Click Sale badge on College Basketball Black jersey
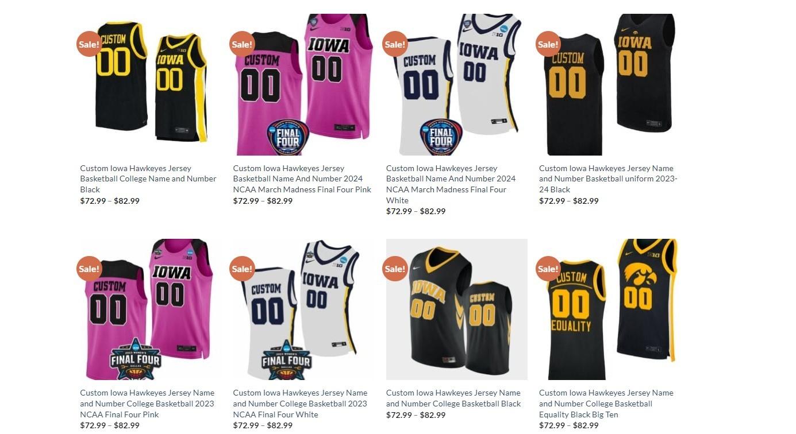796x434 pixels. pos(395,269)
